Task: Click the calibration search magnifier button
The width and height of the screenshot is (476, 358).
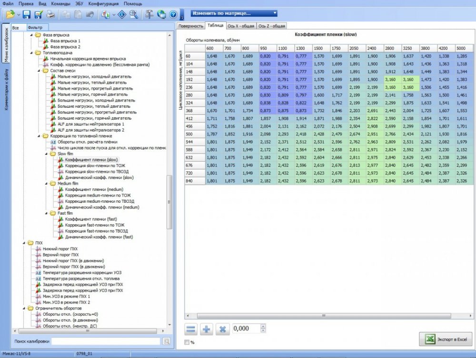Action: (x=166, y=341)
